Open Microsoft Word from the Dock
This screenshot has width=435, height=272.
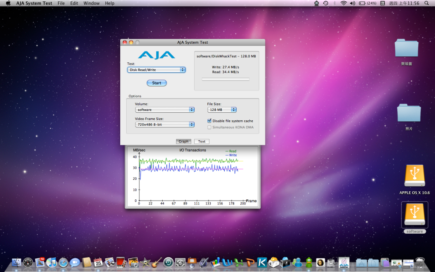point(228,262)
